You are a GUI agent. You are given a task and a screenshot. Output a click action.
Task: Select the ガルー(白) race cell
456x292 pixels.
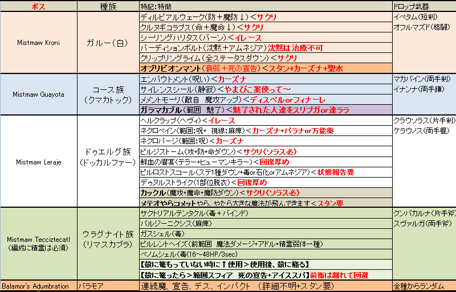[108, 43]
